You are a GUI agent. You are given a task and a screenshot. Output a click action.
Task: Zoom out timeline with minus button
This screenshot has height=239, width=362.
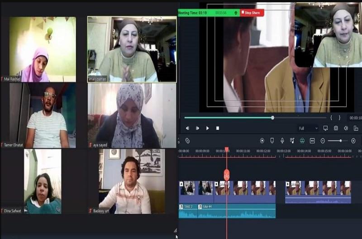[x=323, y=141]
